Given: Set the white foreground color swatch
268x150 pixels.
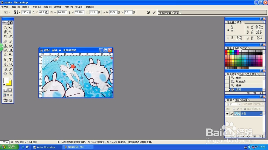Looking at the screenshot, I should point(6,80).
